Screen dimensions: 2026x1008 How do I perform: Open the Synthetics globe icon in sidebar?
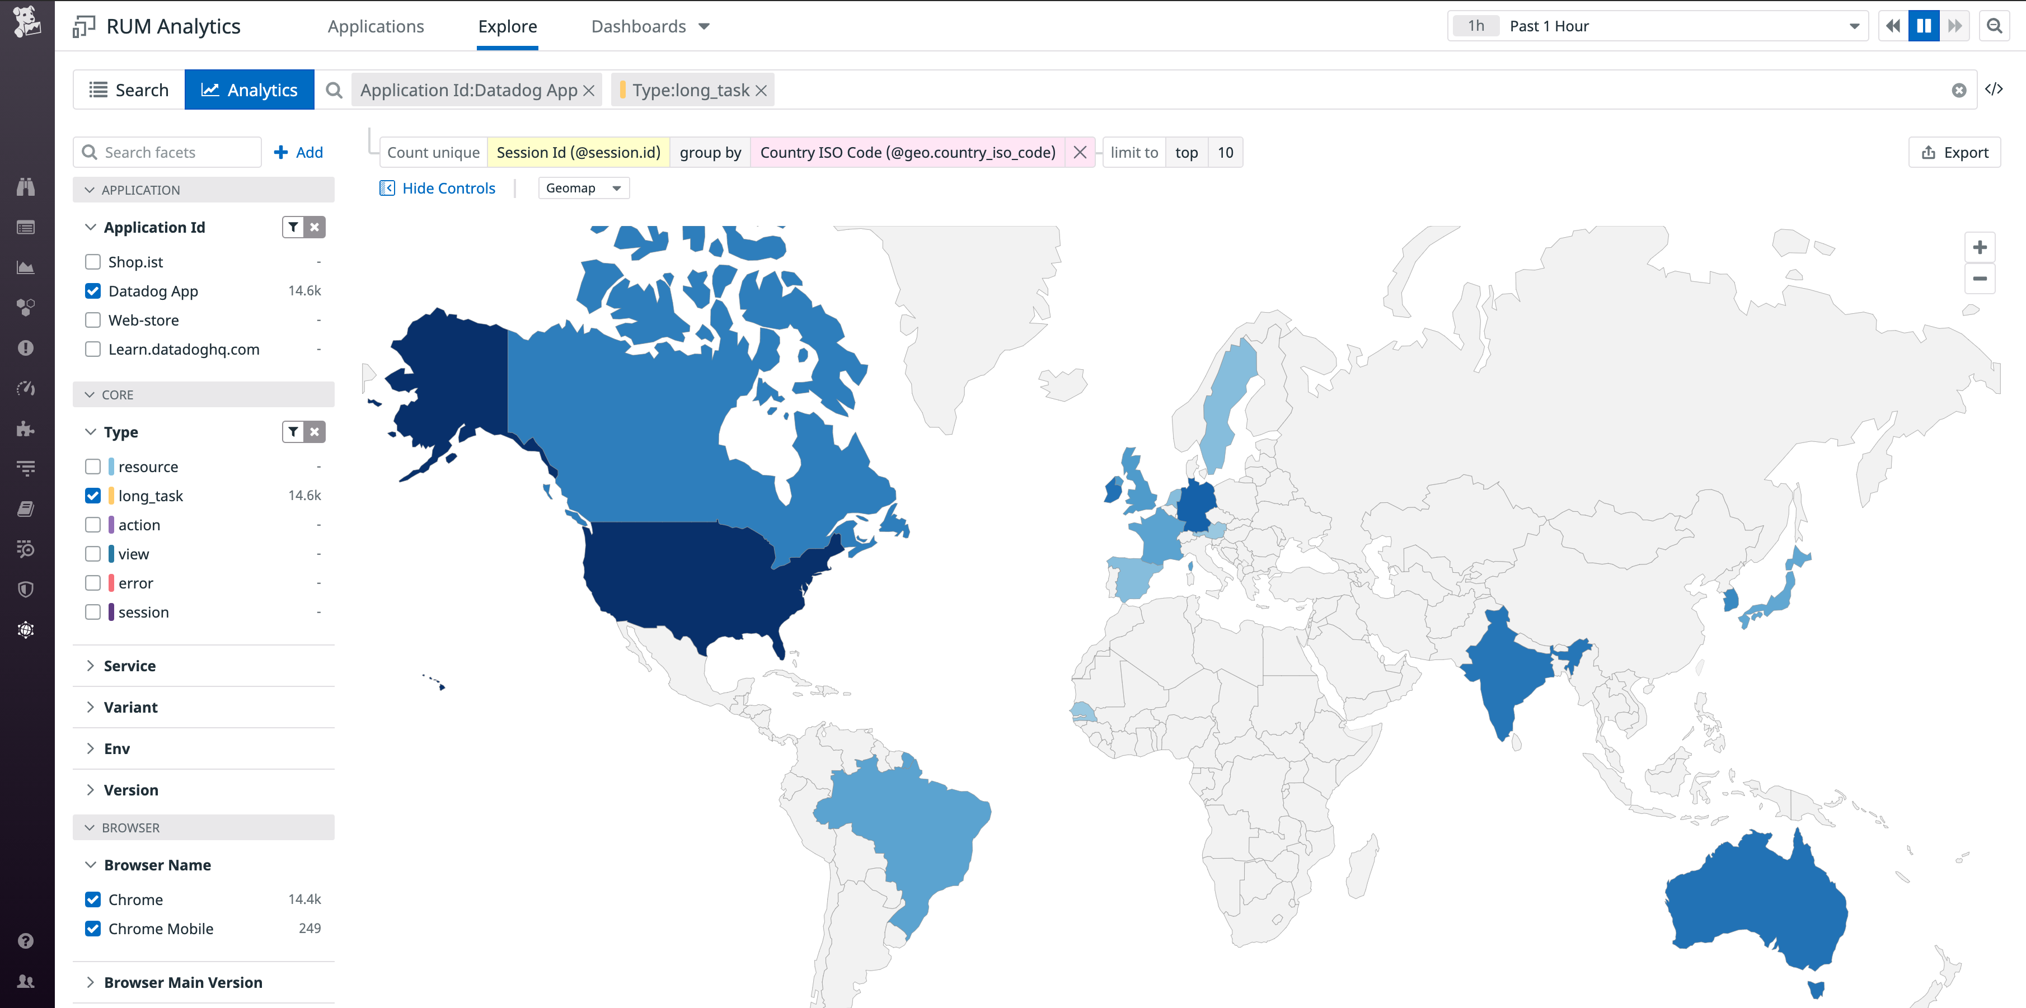pyautogui.click(x=26, y=629)
